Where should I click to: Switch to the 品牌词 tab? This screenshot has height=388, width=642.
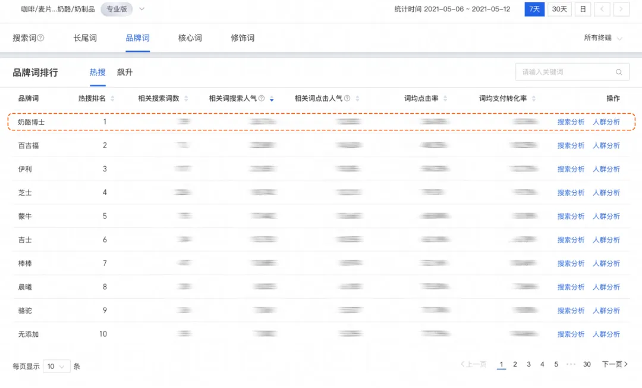tap(137, 37)
